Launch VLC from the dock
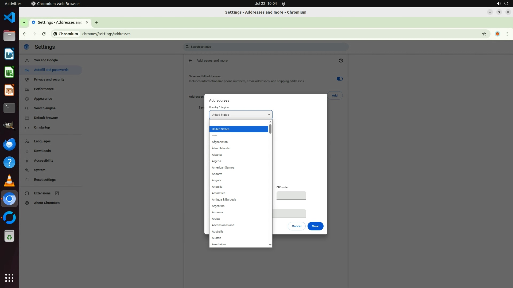513x288 pixels. 9,181
